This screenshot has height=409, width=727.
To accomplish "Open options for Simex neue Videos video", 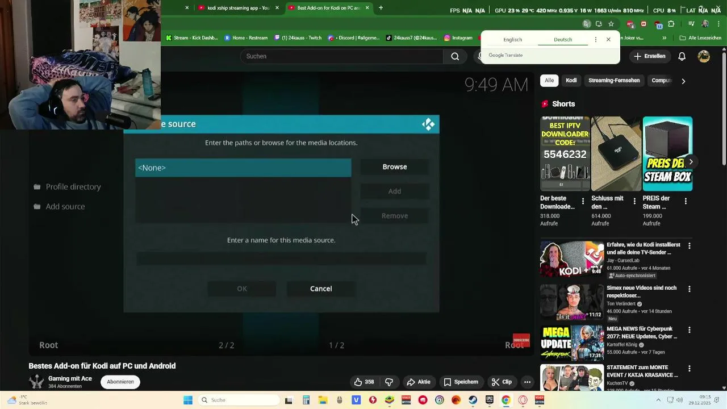I will pos(690,289).
